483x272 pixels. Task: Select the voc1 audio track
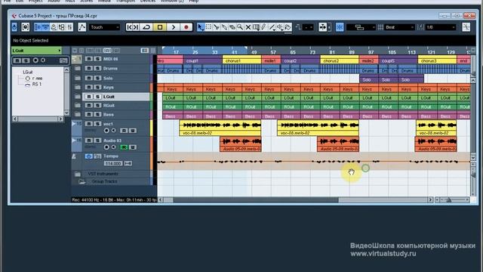pos(108,124)
